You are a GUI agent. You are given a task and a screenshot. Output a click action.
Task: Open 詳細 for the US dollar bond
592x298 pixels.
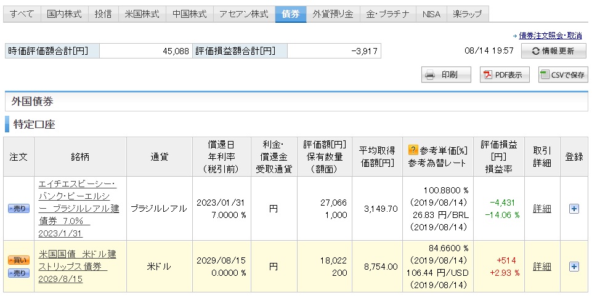[542, 267]
